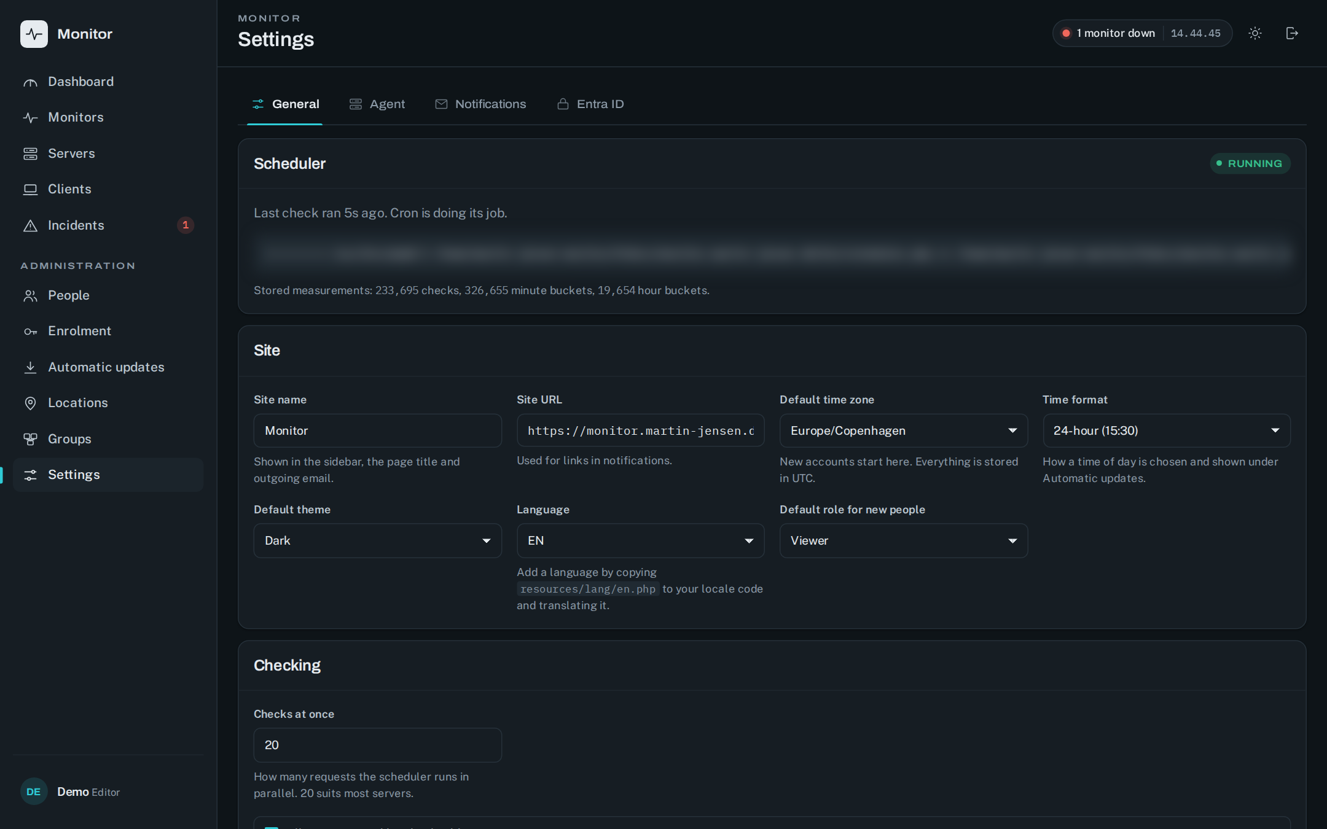The width and height of the screenshot is (1327, 829).
Task: Click the Checking section heading
Action: (x=287, y=666)
